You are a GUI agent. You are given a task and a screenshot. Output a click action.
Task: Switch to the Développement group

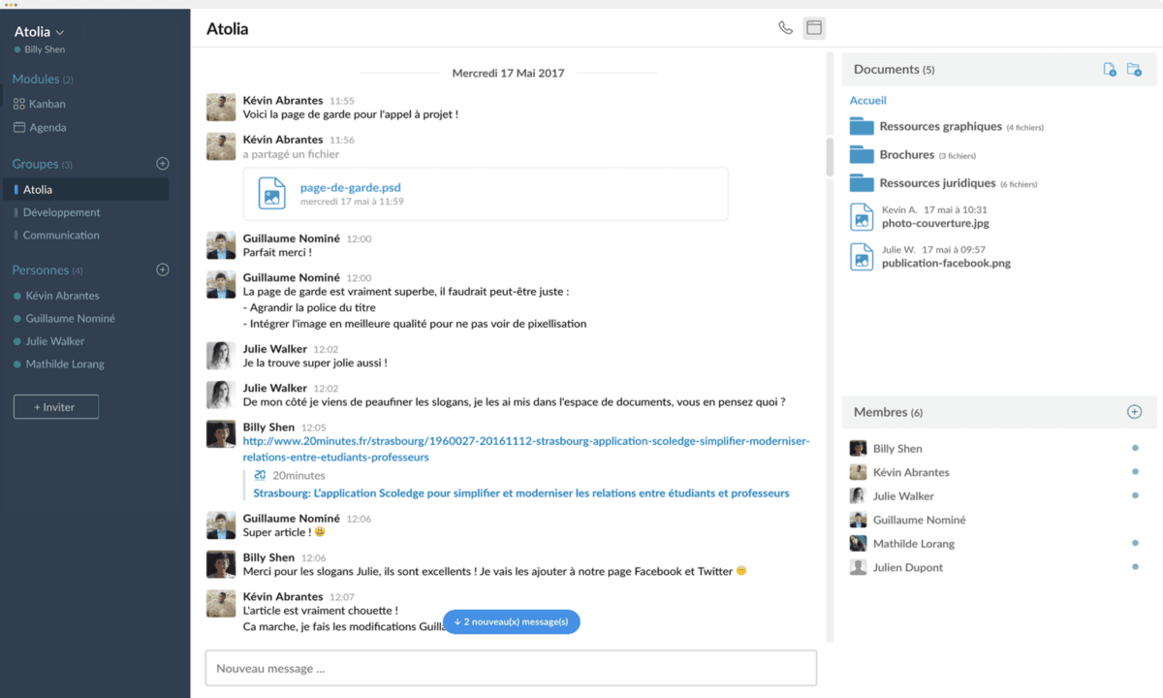coord(61,212)
